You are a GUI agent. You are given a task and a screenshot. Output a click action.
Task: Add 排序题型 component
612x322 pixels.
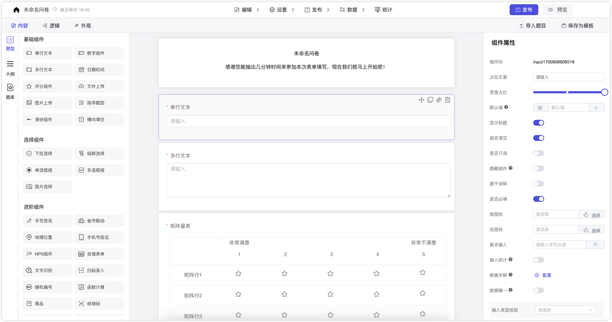[x=99, y=103]
